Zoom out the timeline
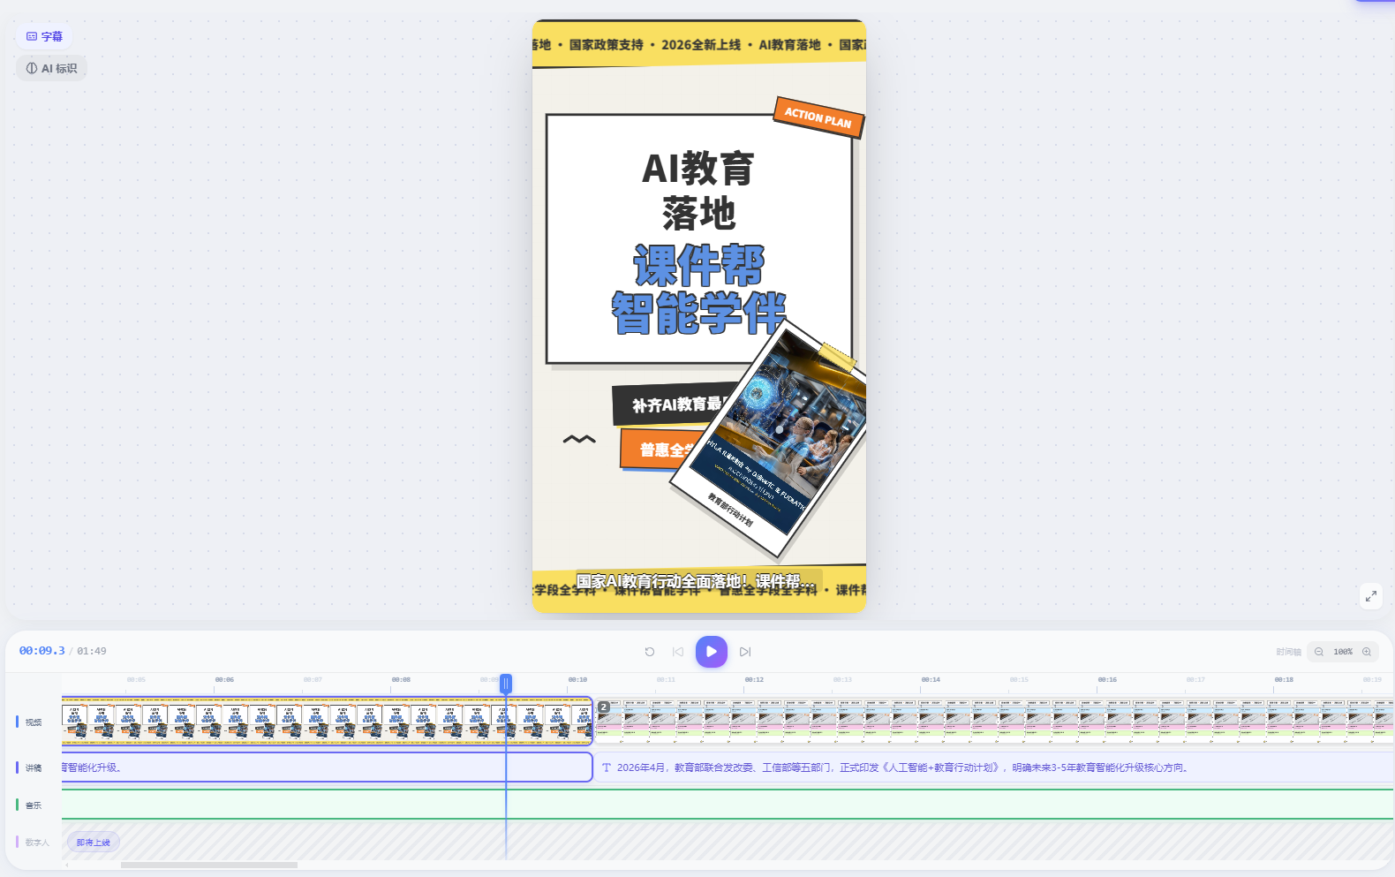 pos(1319,652)
